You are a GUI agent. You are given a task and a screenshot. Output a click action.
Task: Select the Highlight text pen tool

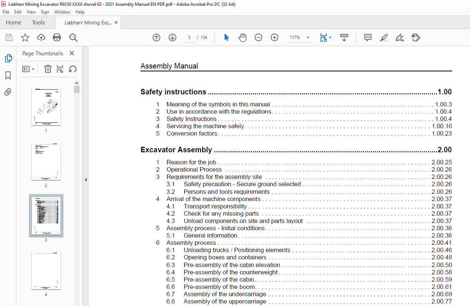click(384, 38)
